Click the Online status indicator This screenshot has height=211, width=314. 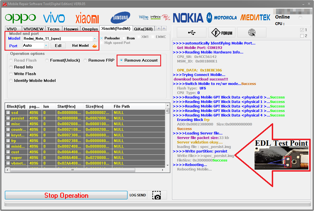coord(300,18)
